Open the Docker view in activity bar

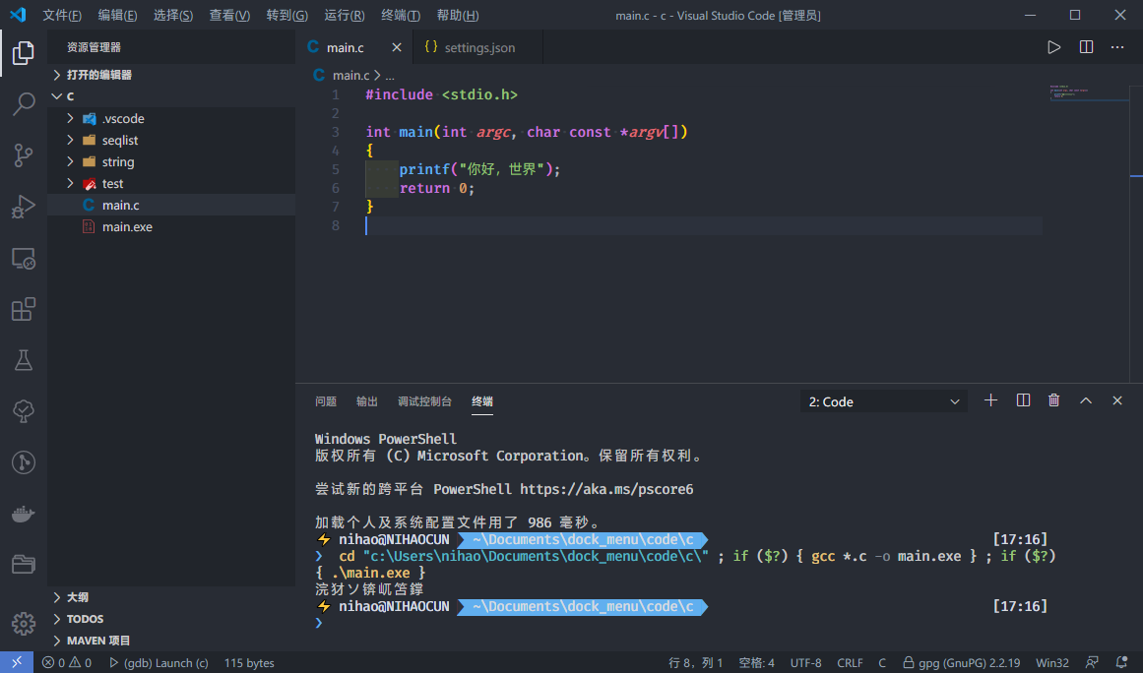pyautogui.click(x=24, y=514)
